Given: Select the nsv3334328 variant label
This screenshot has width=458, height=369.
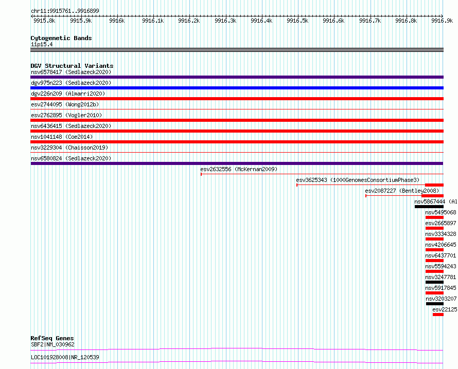Looking at the screenshot, I should 441,234.
